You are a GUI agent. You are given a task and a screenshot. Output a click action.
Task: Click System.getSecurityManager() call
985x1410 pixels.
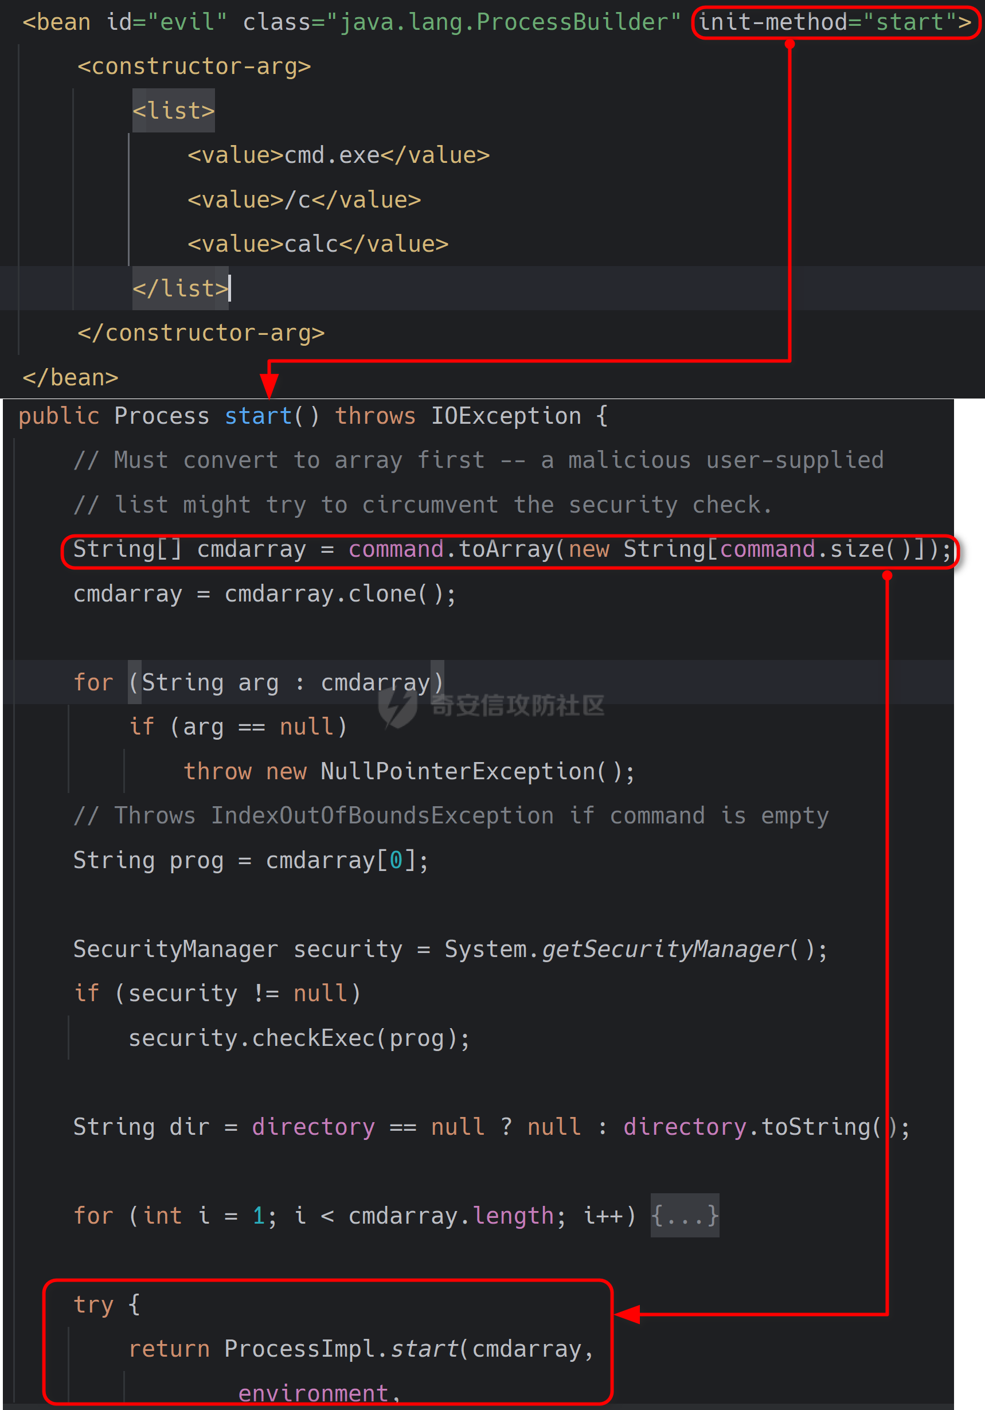(x=636, y=949)
